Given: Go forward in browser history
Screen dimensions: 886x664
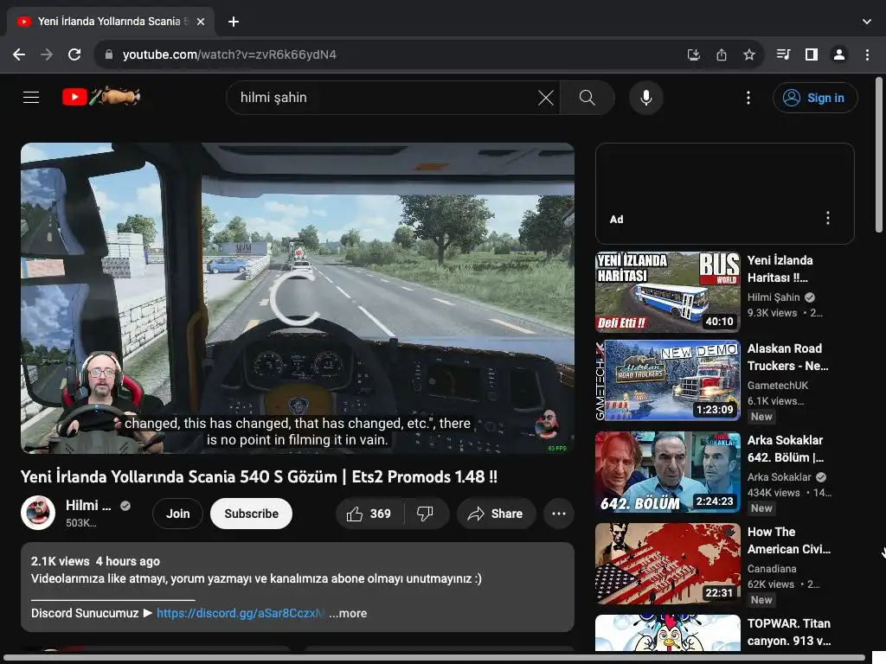Looking at the screenshot, I should (x=47, y=54).
